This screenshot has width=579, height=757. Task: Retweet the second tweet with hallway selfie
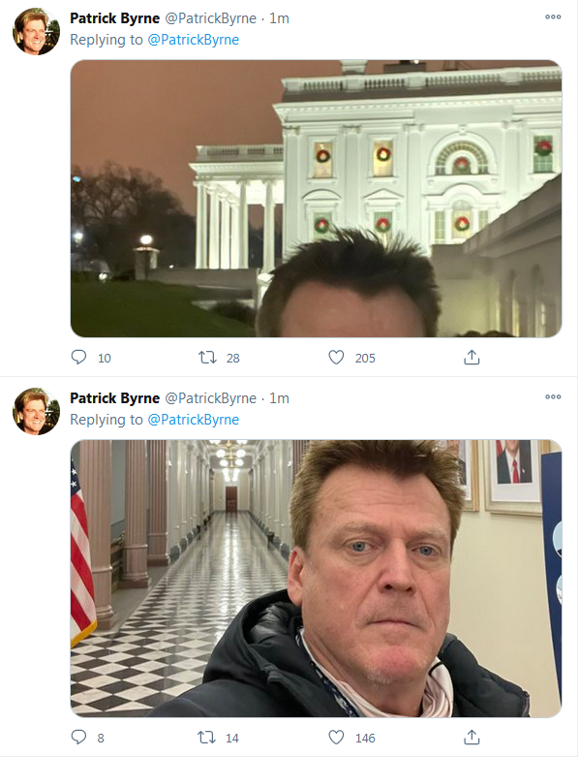click(x=207, y=738)
